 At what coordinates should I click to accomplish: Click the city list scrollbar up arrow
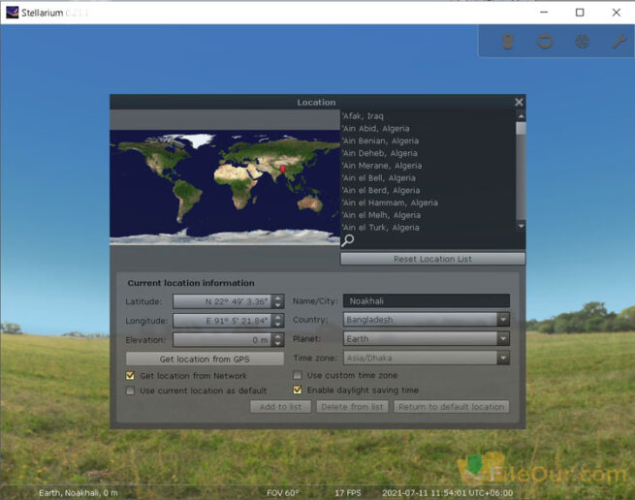click(522, 116)
